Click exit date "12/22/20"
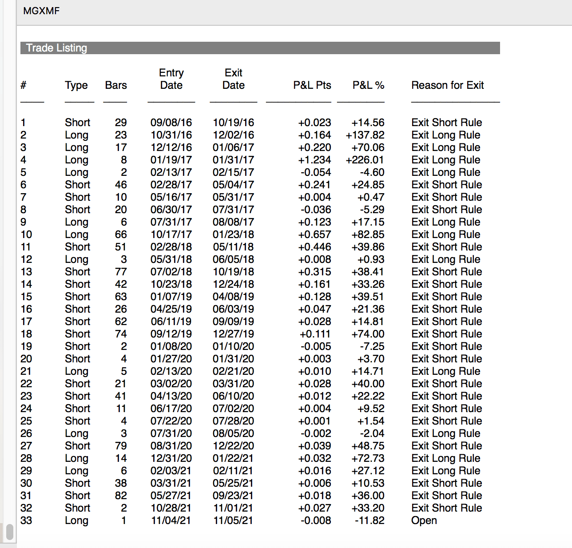 click(x=234, y=446)
